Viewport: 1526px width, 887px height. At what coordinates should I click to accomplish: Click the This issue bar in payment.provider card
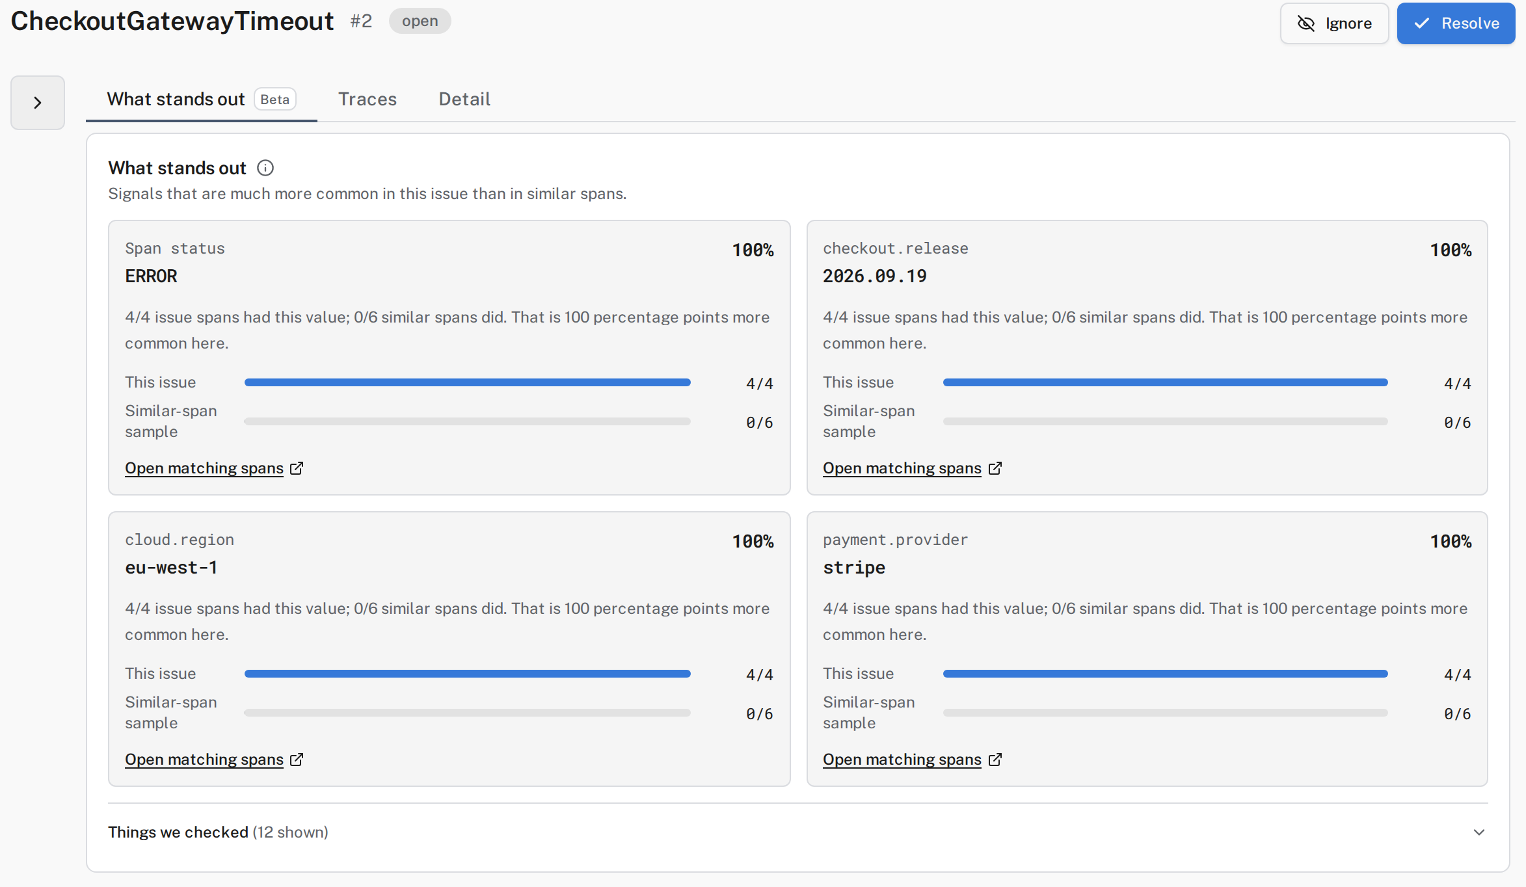pyautogui.click(x=1166, y=674)
